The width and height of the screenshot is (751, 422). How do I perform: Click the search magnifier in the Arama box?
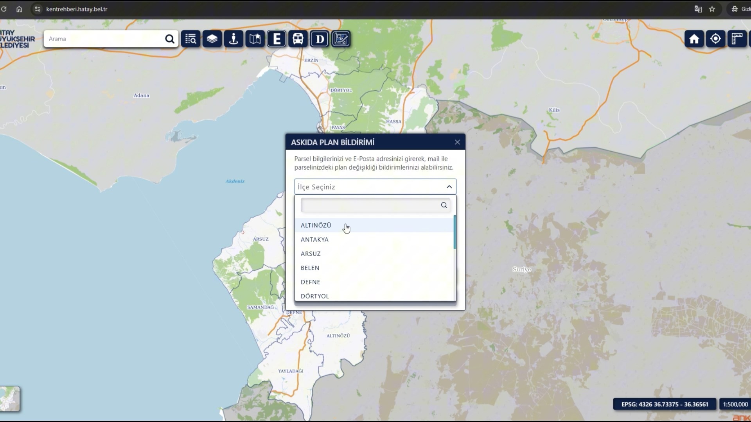point(169,39)
